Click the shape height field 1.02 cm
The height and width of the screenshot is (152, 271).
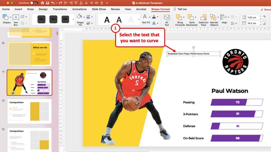(252, 17)
